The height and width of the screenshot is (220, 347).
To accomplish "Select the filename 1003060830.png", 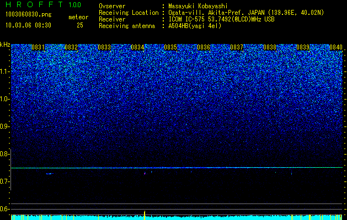I will (29, 14).
